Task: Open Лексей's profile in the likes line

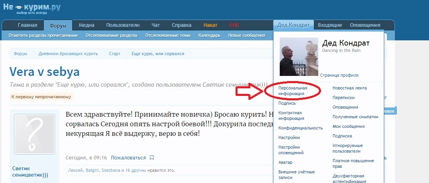Action: (76, 171)
